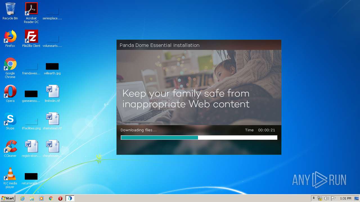Image resolution: width=360 pixels, height=202 pixels.
Task: Launch Chrome from the taskbar
Action: 51,198
